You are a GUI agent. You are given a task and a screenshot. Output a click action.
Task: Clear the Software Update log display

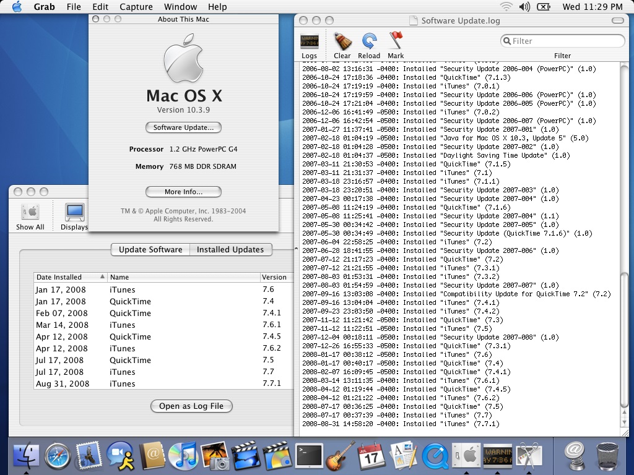(342, 46)
